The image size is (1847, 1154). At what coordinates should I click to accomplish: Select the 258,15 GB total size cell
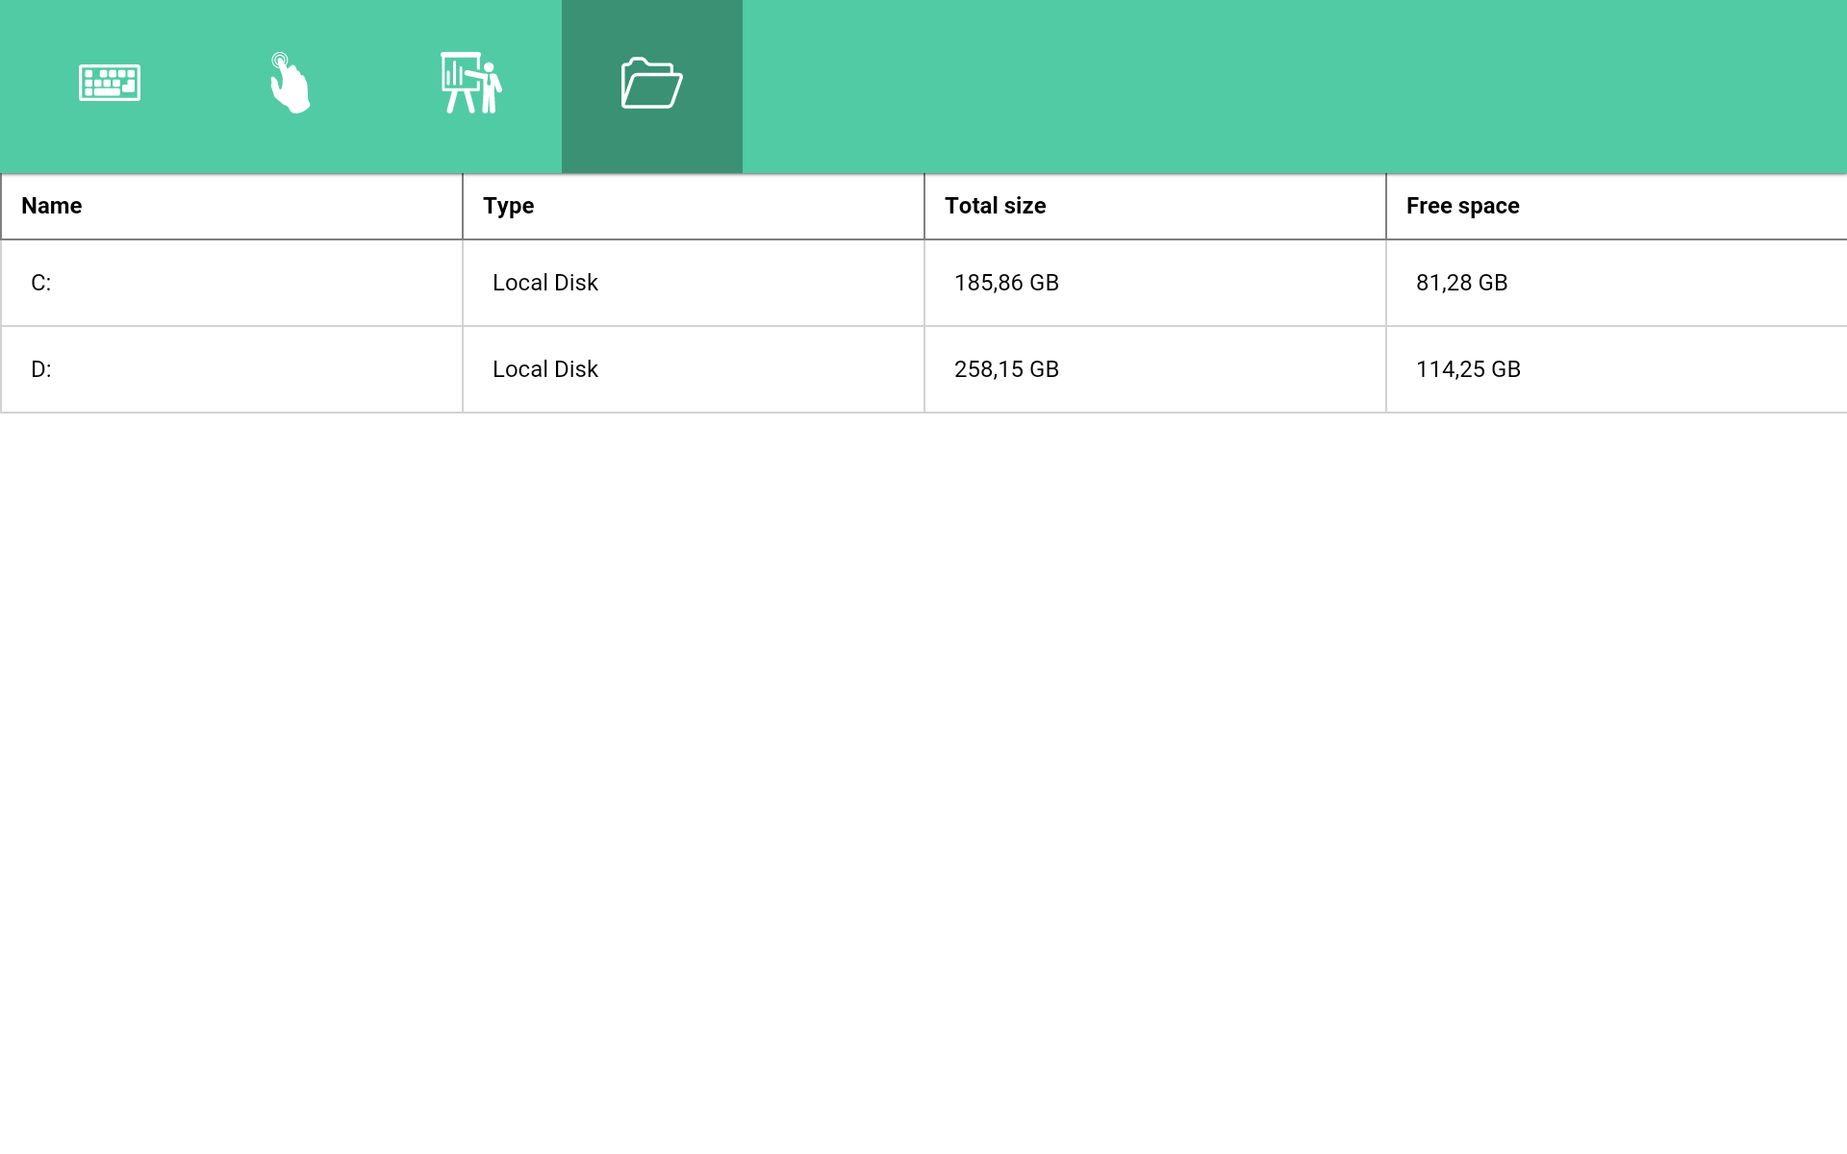coord(1006,369)
